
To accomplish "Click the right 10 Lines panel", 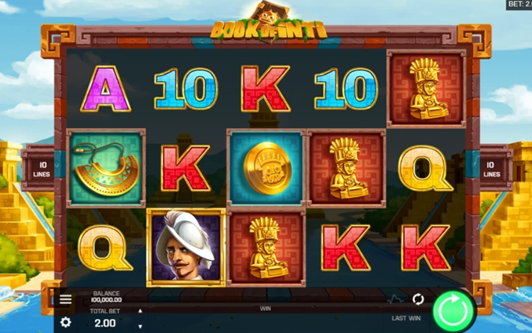I will (x=492, y=170).
